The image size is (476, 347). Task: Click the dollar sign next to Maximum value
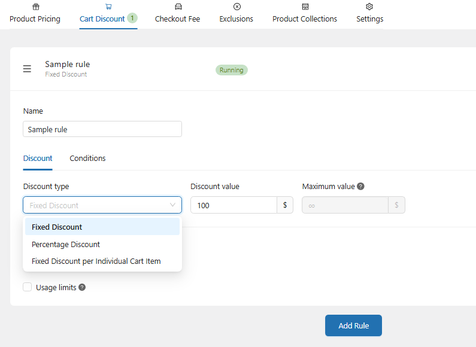396,205
